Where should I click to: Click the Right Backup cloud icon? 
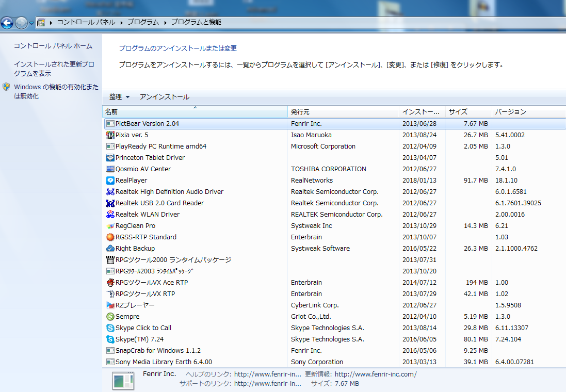coord(110,249)
